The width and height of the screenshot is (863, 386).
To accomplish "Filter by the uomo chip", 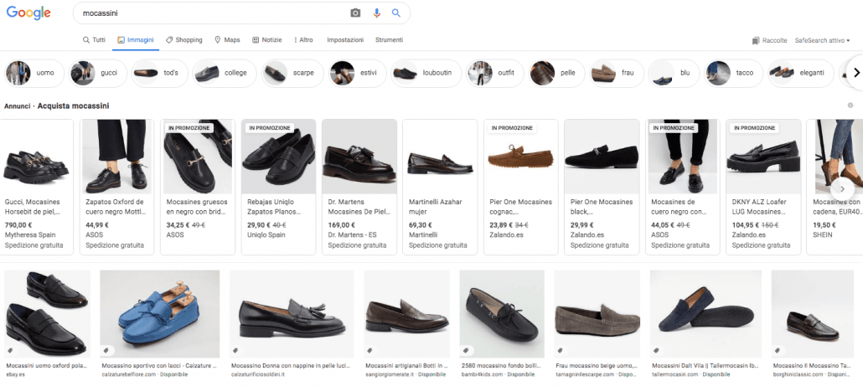I will click(x=34, y=73).
